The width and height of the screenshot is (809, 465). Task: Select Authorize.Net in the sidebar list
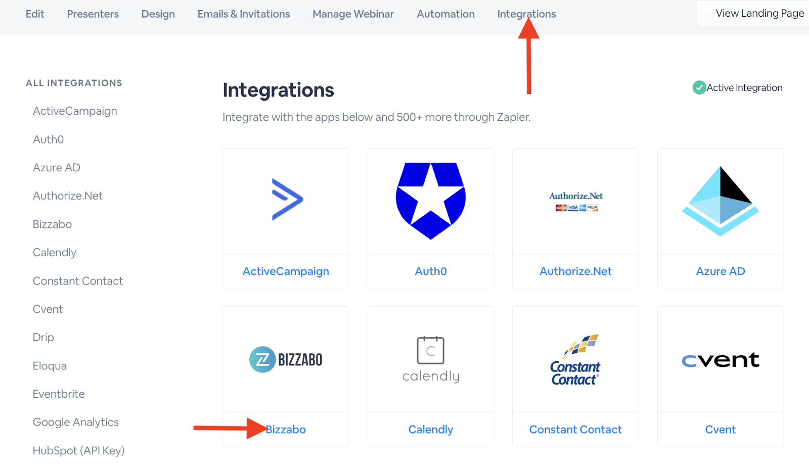68,196
